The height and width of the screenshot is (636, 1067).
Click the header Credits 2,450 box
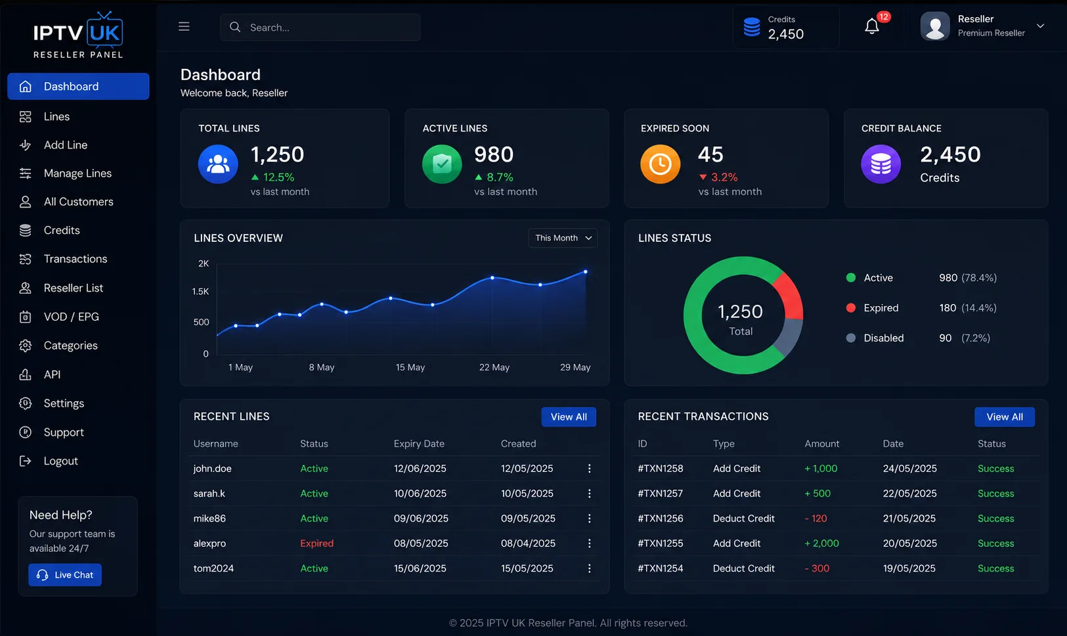[x=785, y=27]
